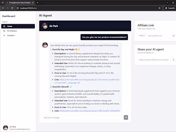The width and height of the screenshot is (176, 132).
Task: Edit affiliate link with pencil icon
Action: click(x=174, y=36)
